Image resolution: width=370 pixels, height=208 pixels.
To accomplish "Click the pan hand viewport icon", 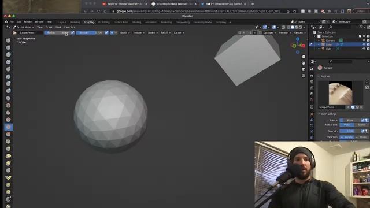I will coord(304,63).
